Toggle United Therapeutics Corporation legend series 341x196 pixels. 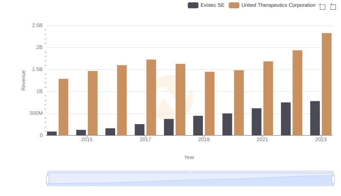(272, 5)
